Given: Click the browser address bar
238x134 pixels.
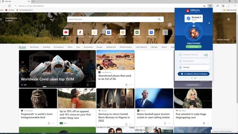Looking at the screenshot, I should point(108,6).
